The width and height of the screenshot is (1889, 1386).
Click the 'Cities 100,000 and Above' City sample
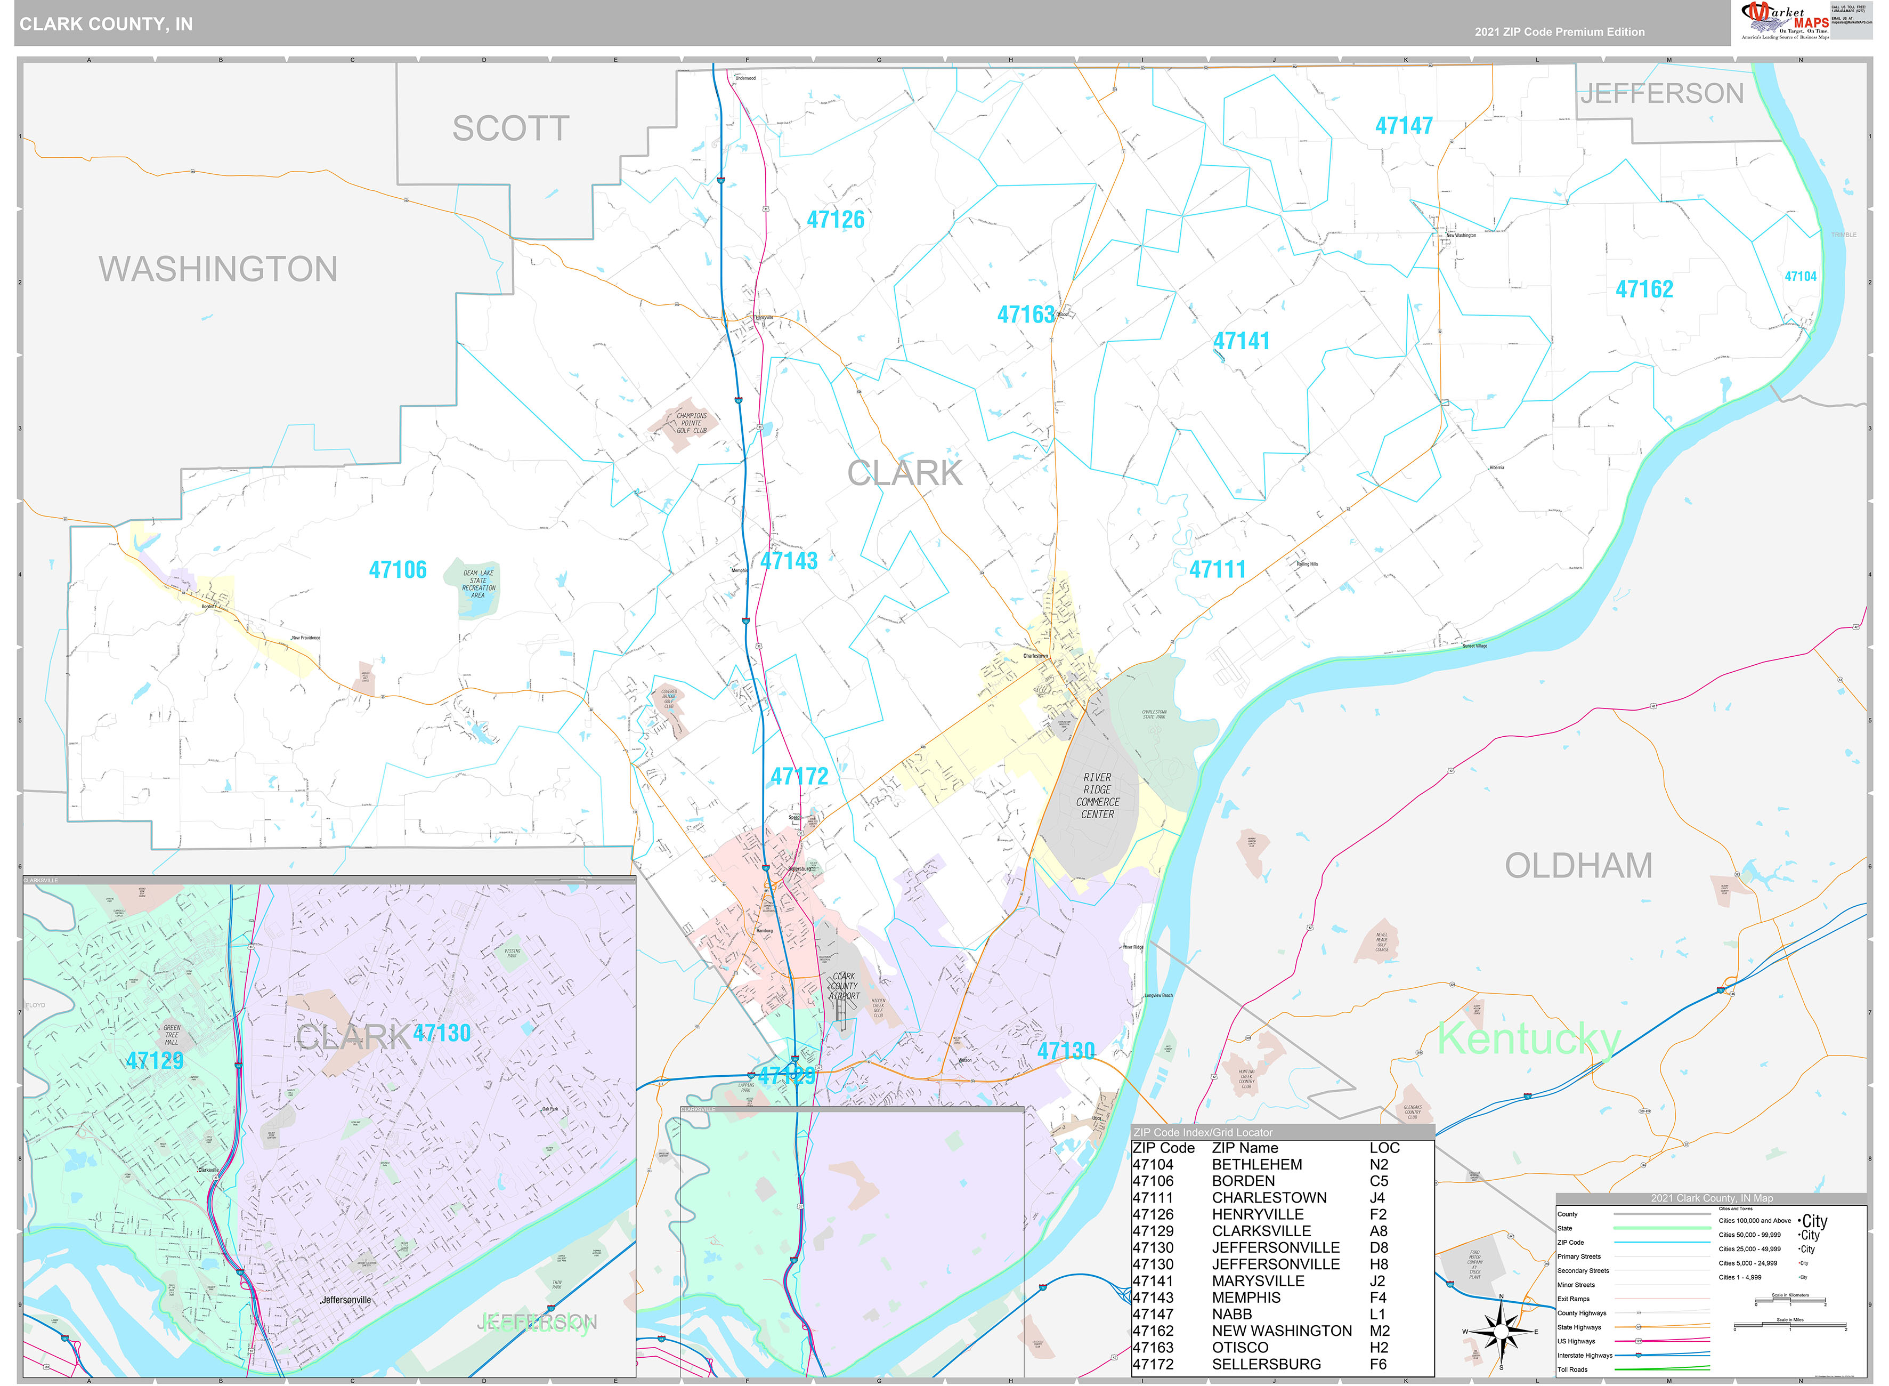click(x=1813, y=1222)
